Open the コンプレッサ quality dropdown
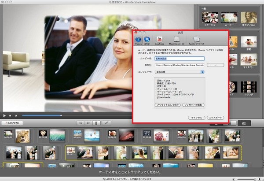264x181 pixels. (x=180, y=72)
